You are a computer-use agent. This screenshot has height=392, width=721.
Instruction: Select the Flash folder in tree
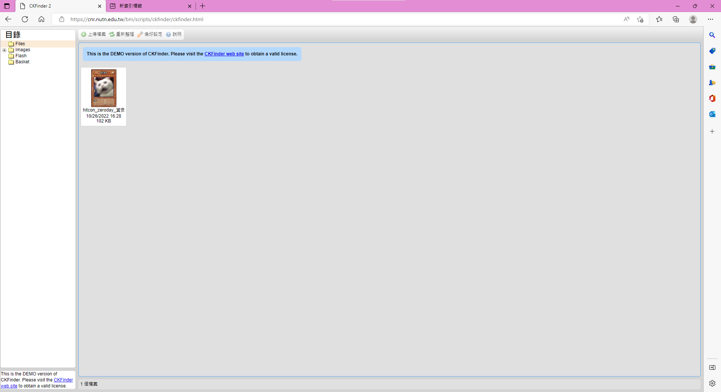pyautogui.click(x=21, y=56)
